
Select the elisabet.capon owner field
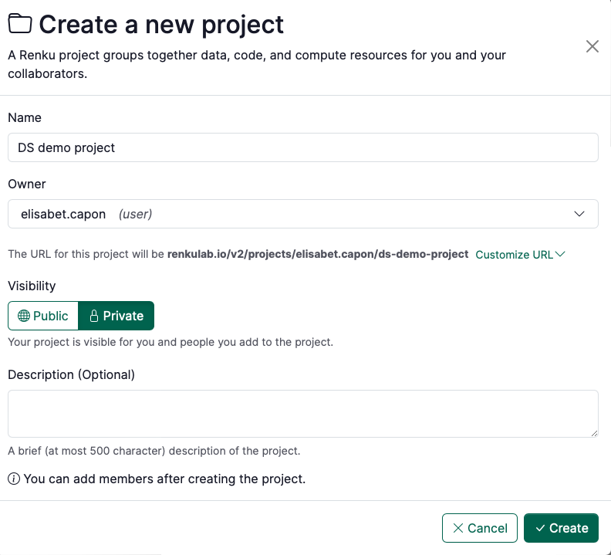tap(303, 214)
